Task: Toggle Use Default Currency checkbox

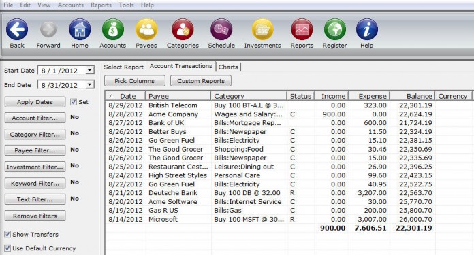Action: tap(7, 248)
